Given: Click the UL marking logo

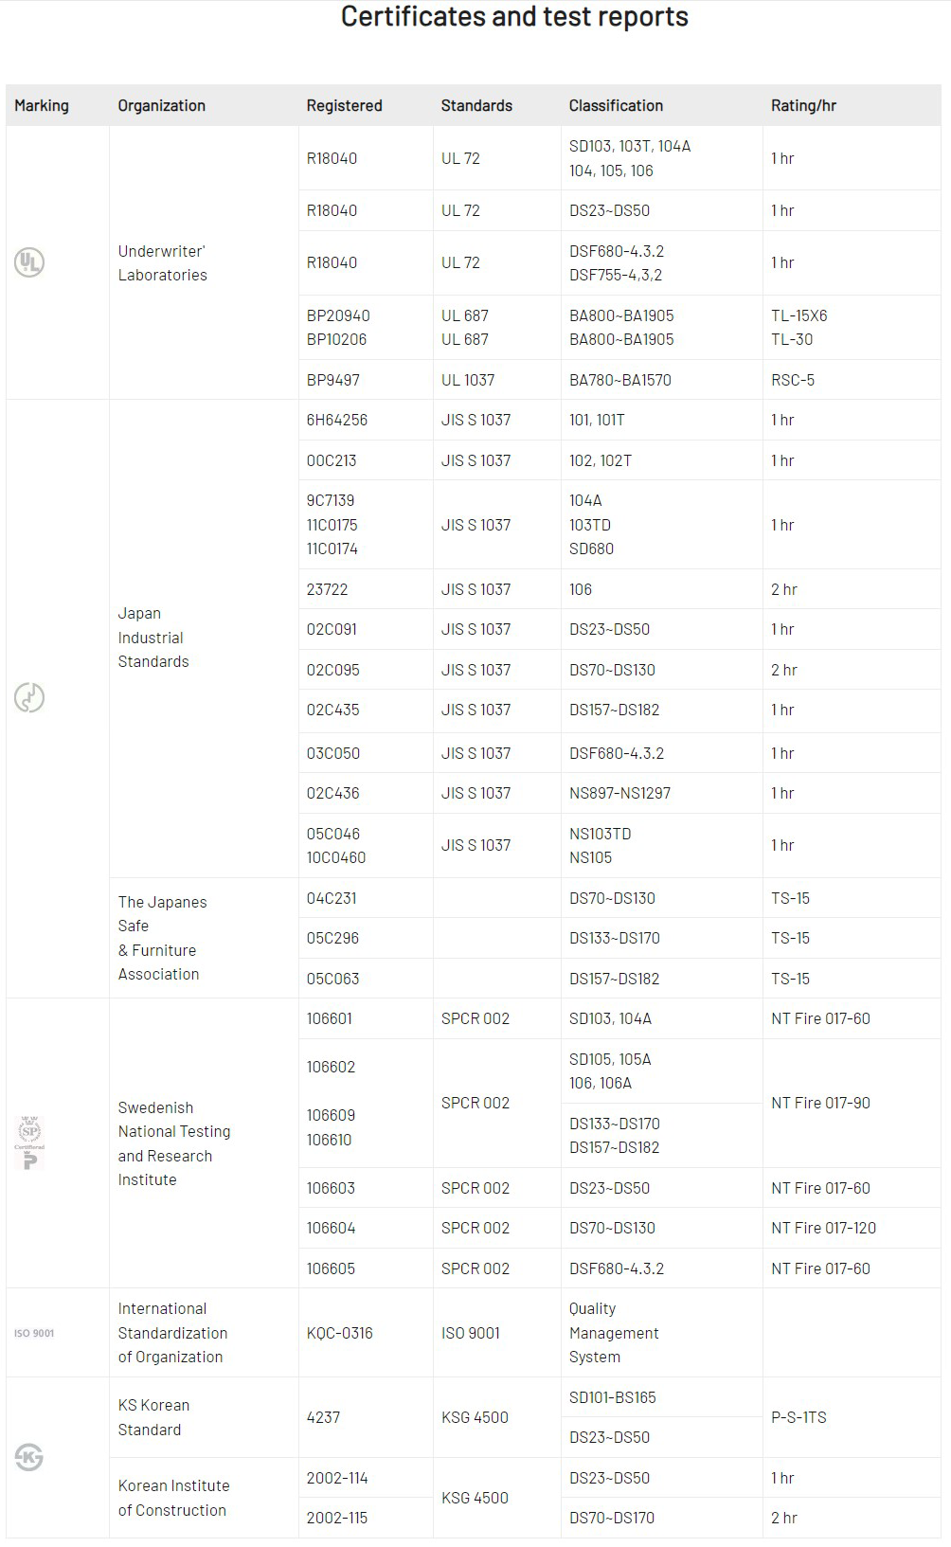Looking at the screenshot, I should [x=29, y=262].
